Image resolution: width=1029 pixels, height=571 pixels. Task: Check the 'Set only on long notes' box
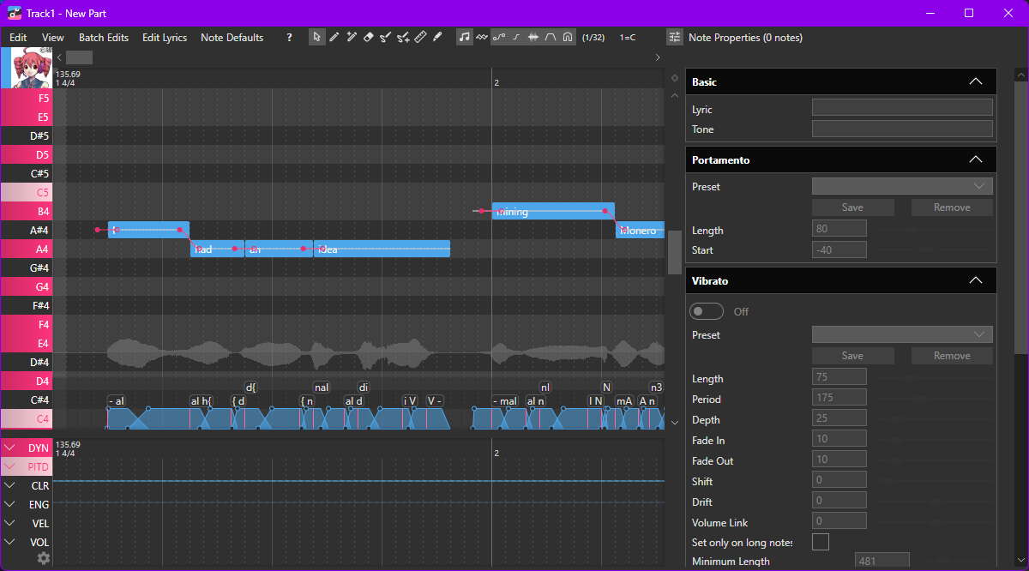820,541
